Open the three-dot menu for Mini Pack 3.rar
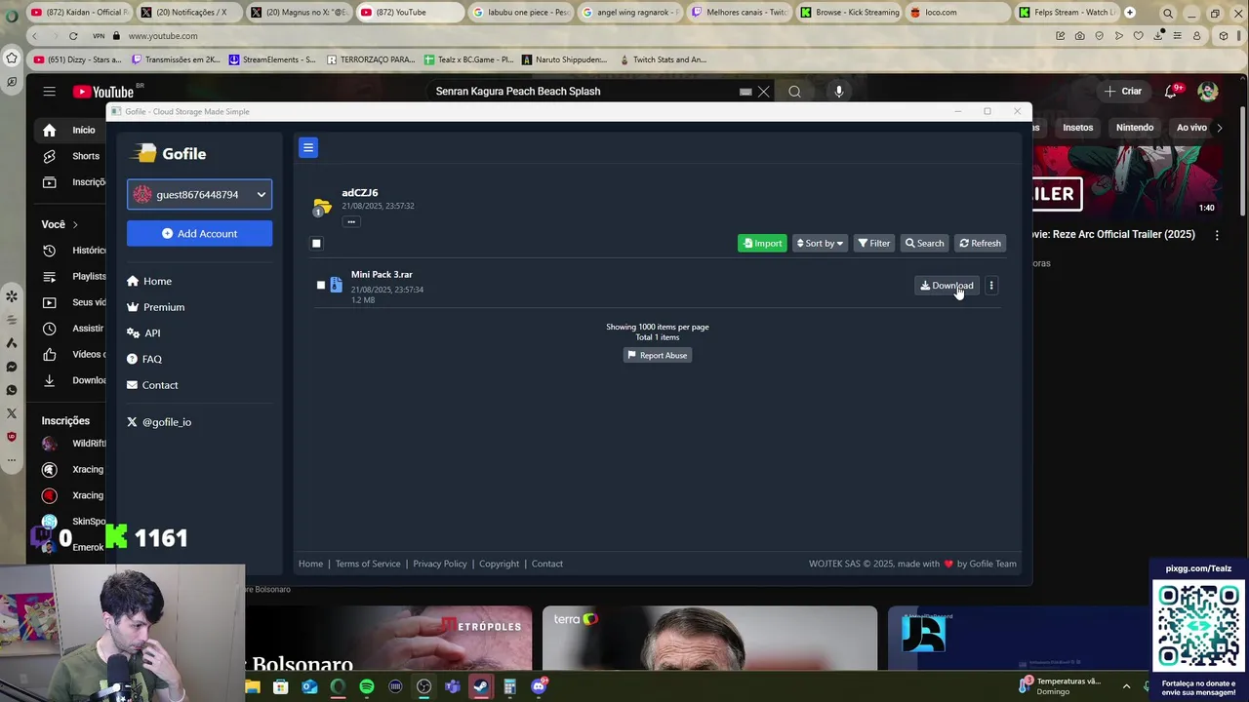This screenshot has width=1249, height=702. [x=991, y=286]
